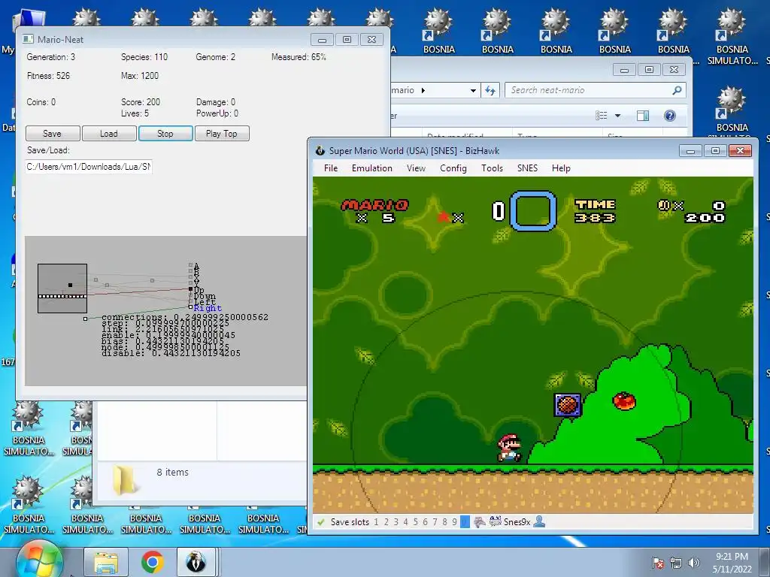Select save slot 8 in BizHawk
This screenshot has height=577, width=770.
445,522
